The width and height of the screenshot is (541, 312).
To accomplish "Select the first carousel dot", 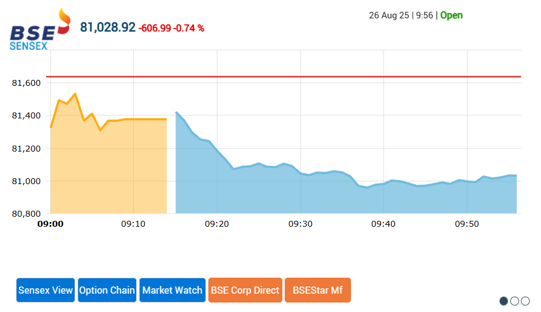I will coord(504,301).
